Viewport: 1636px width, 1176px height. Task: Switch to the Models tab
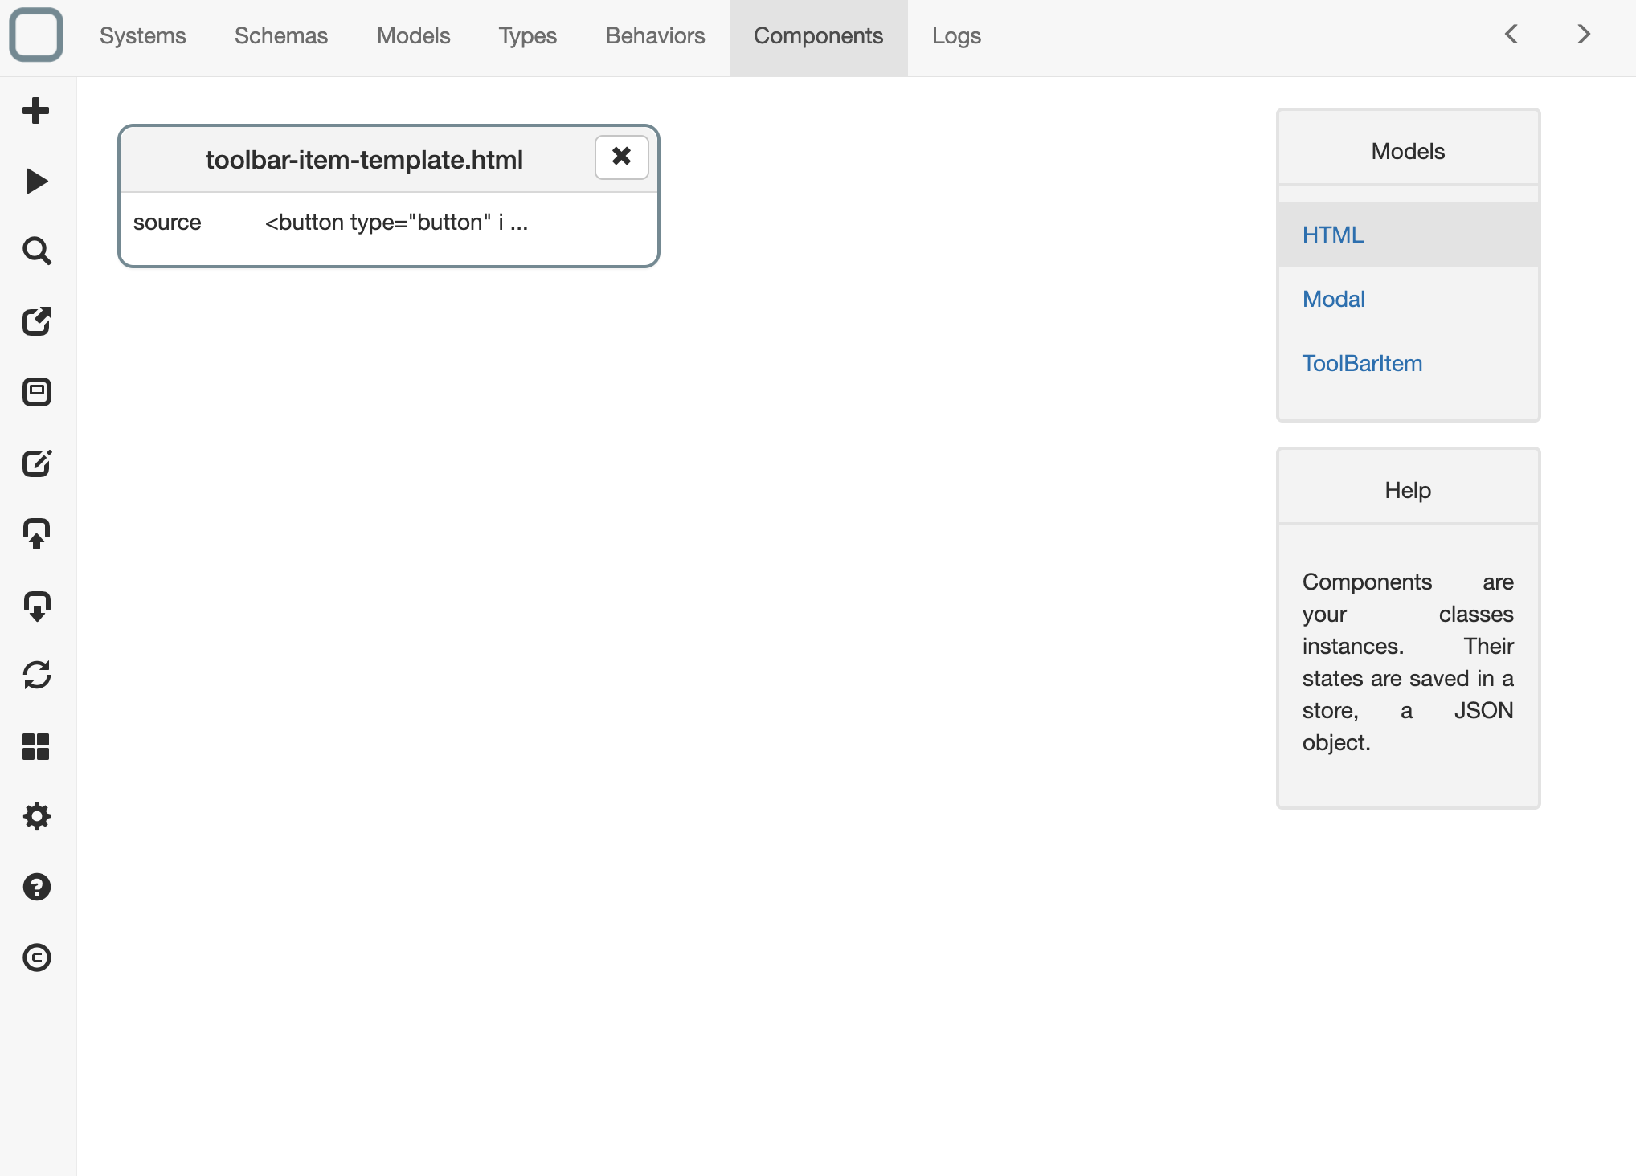[x=414, y=36]
